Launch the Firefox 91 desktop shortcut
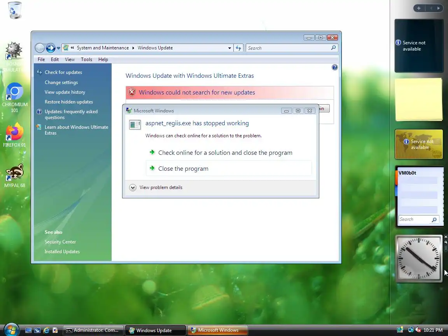Viewport: 448px width, 336px height. coord(14,135)
